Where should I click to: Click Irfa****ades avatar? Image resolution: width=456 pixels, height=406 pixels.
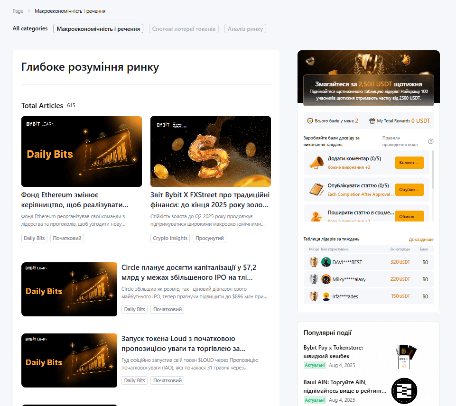(326, 296)
